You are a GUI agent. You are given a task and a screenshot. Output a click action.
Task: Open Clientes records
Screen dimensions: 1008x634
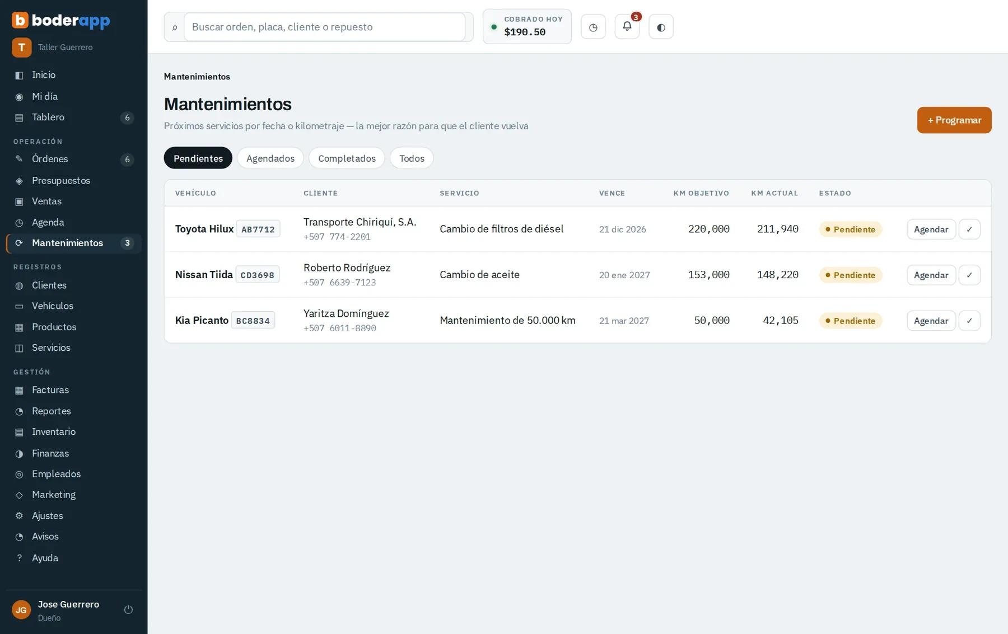tap(73, 285)
